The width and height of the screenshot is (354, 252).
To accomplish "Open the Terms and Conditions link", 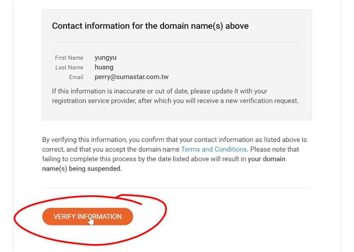I will 213,149.
